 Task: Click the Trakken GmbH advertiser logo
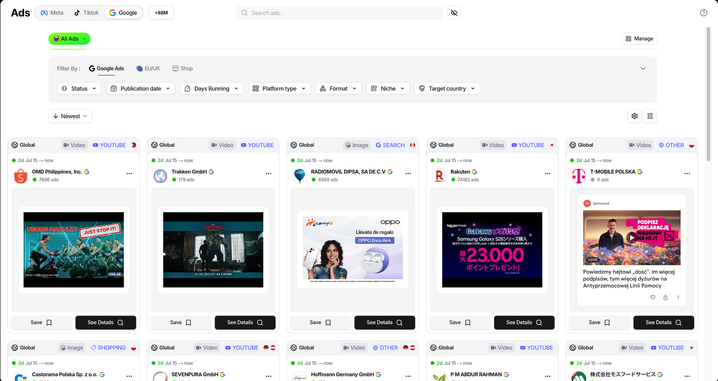point(160,176)
